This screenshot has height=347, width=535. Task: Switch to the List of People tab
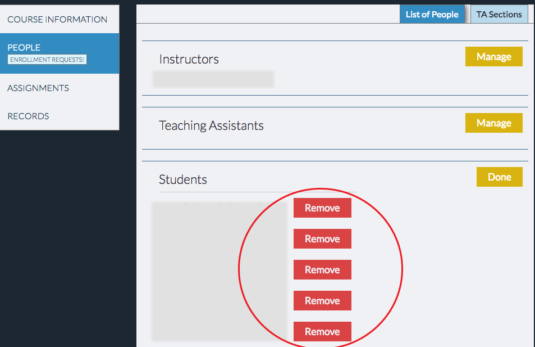[x=432, y=15]
